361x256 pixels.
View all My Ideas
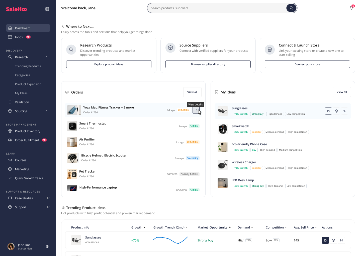coord(342,92)
